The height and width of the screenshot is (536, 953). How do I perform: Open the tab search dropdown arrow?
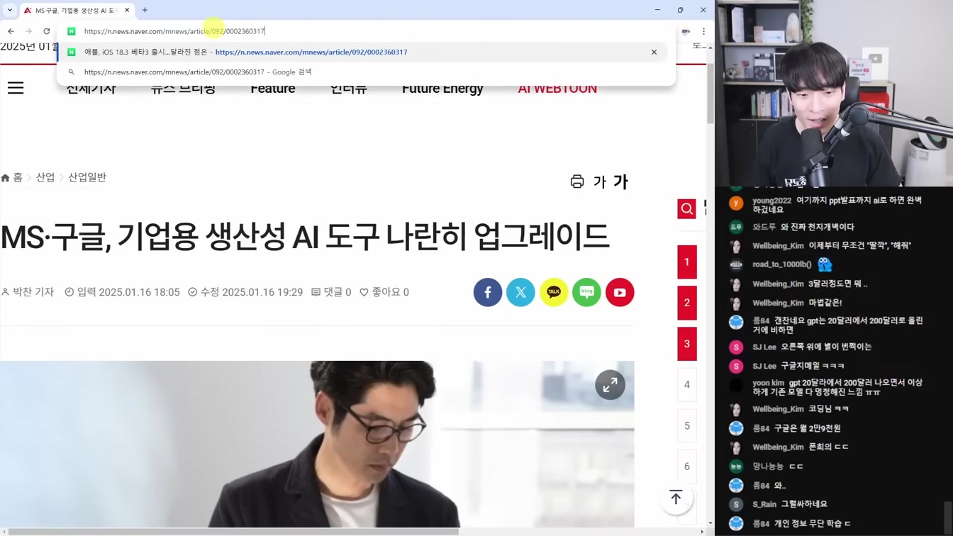[x=10, y=10]
